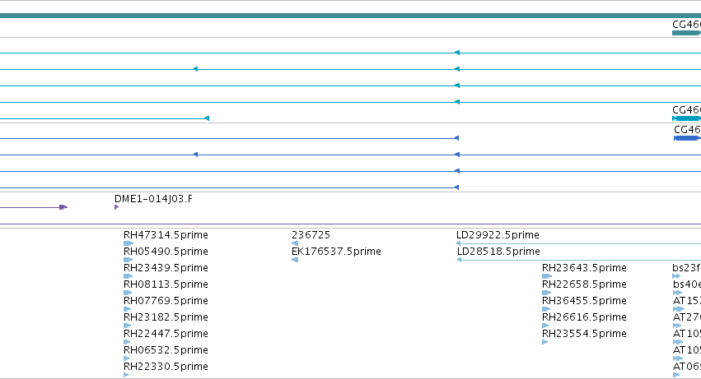Select the LD28518.5prime feature label
The image size is (701, 379).
click(x=498, y=252)
